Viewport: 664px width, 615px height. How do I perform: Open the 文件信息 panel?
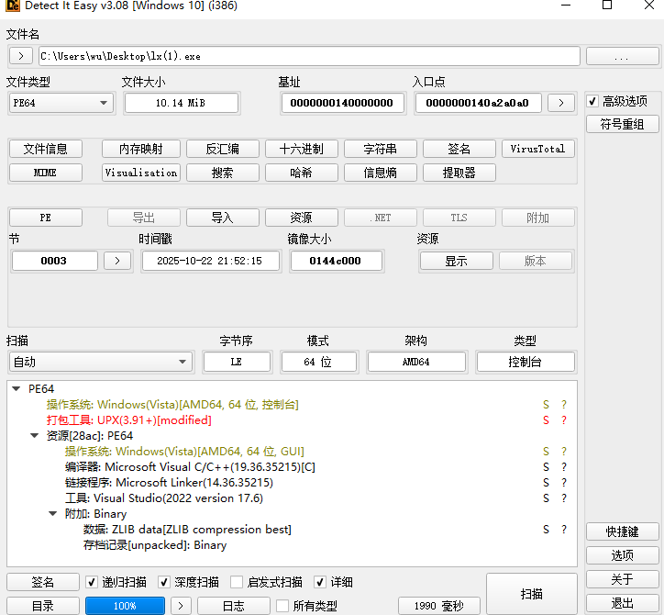(x=45, y=149)
